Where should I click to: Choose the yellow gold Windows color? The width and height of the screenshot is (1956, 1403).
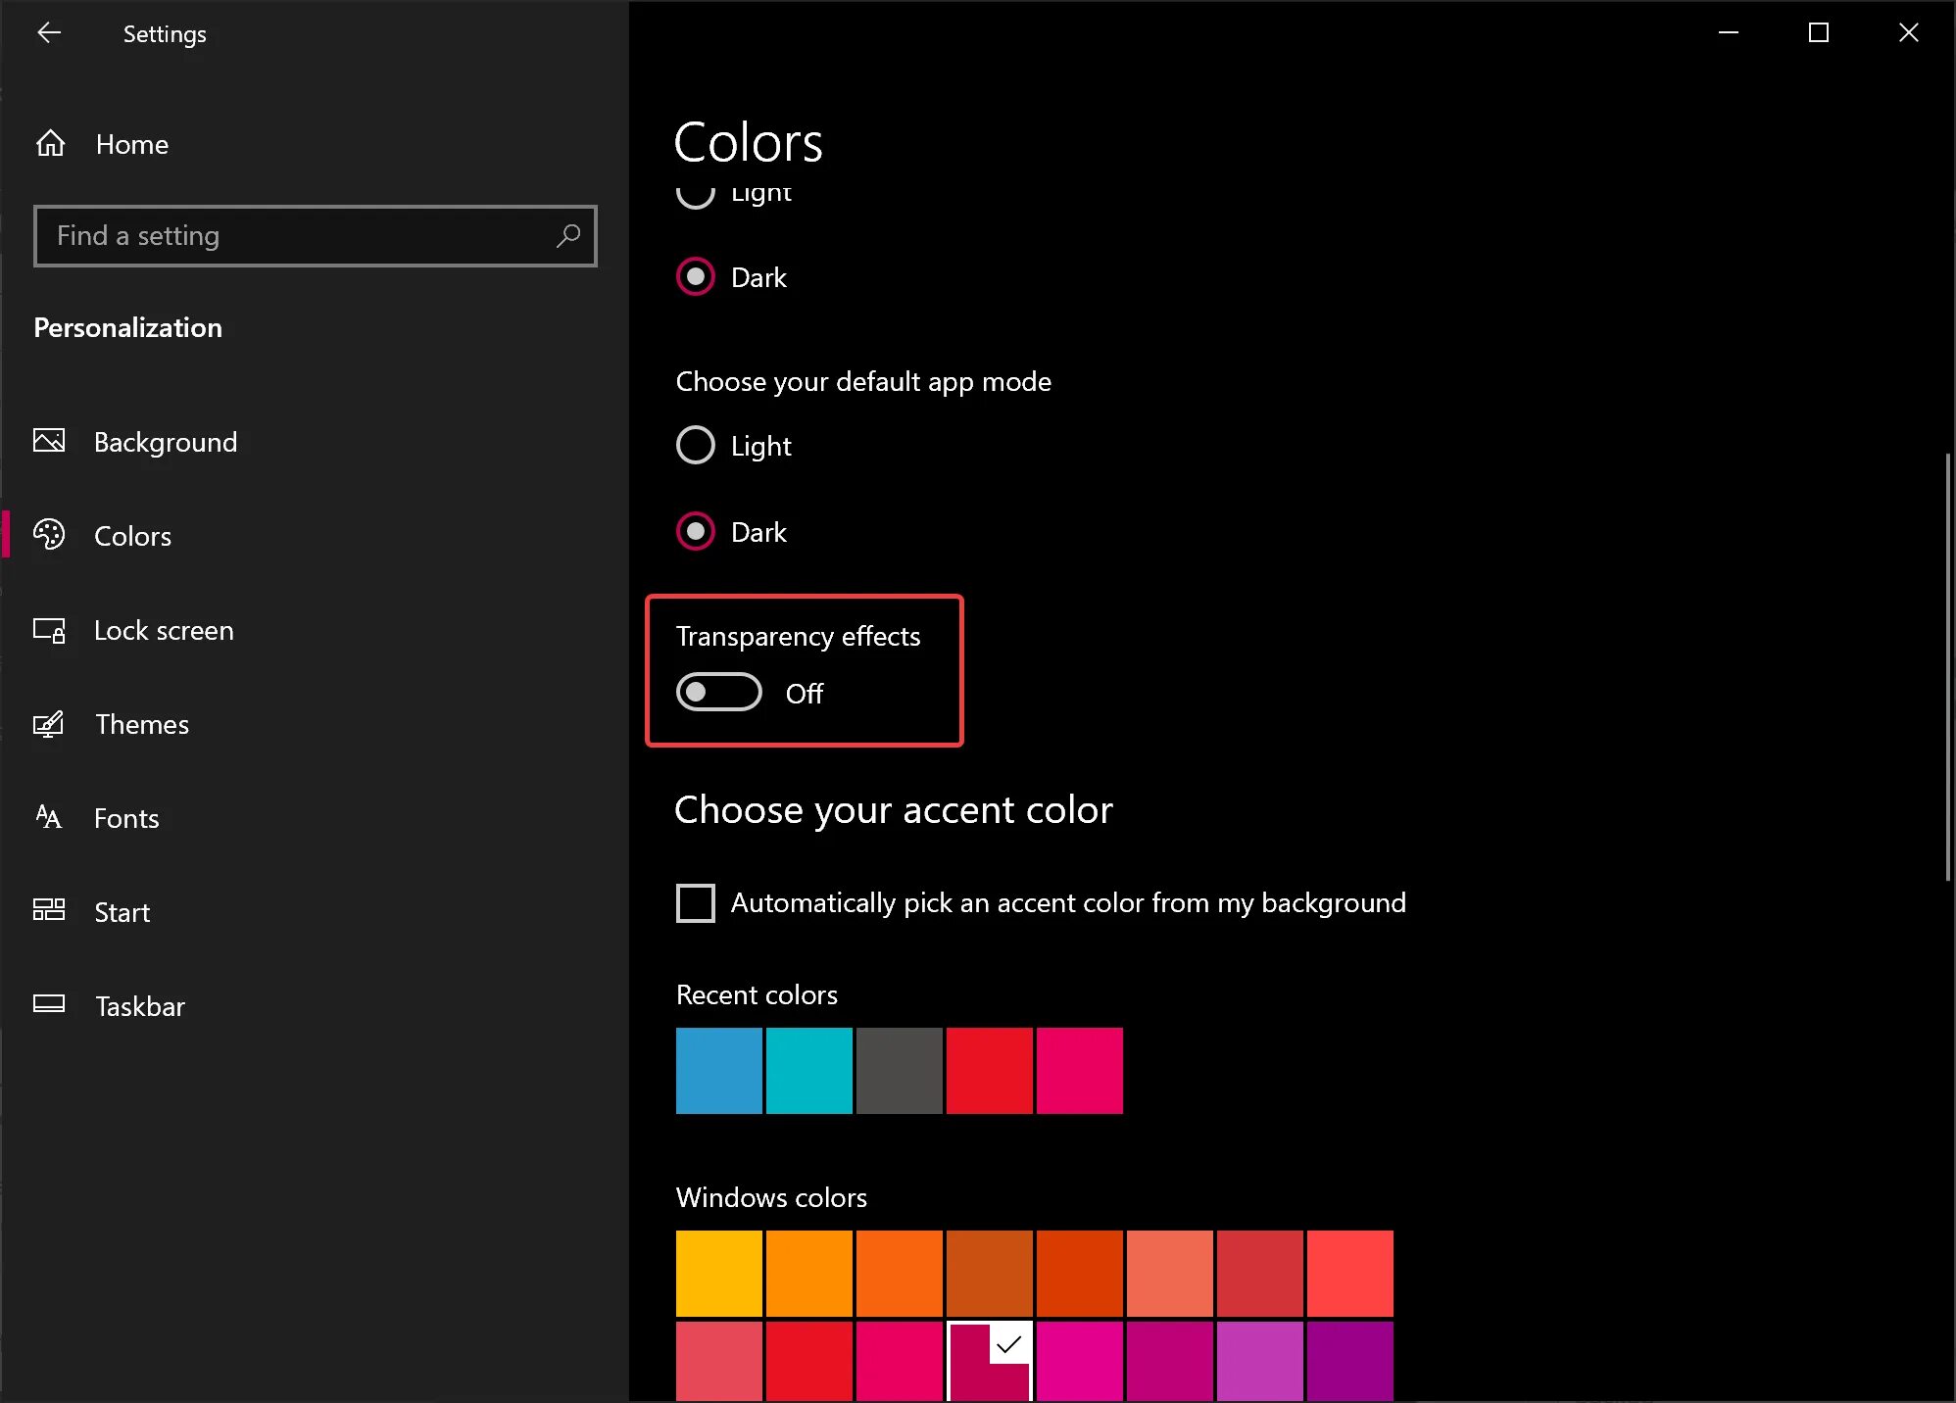719,1274
